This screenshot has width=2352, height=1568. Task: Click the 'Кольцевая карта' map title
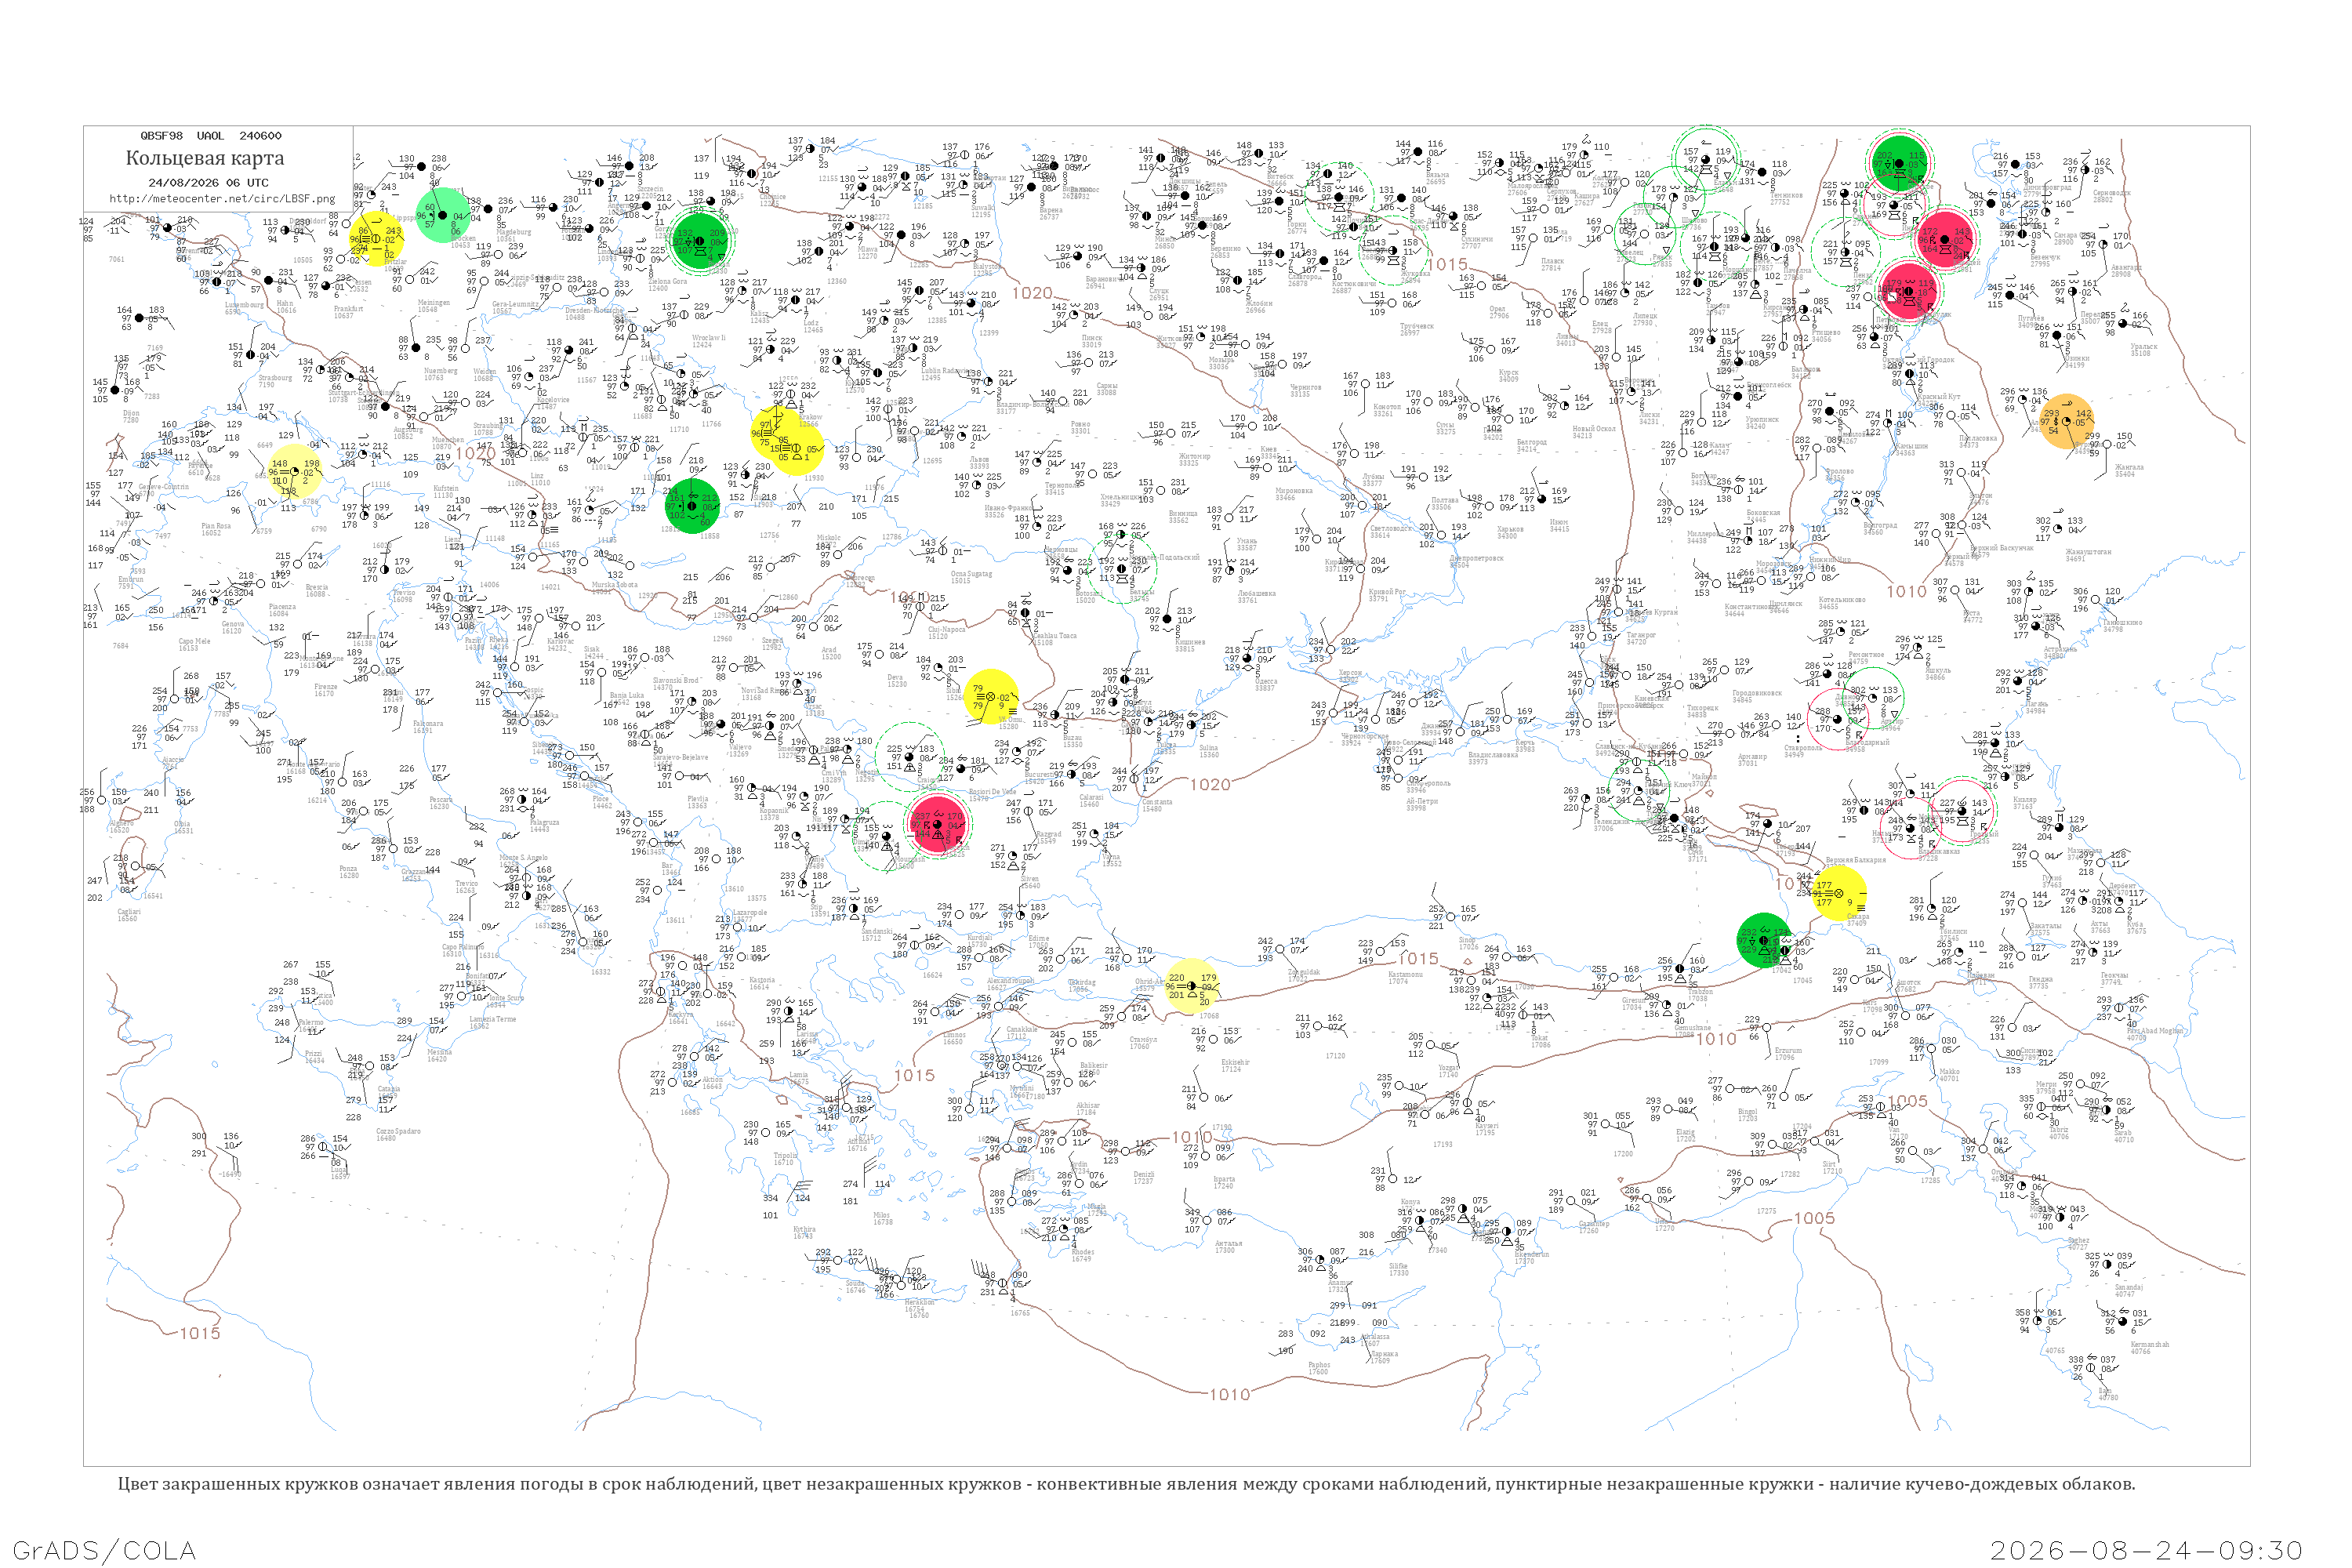tap(205, 158)
